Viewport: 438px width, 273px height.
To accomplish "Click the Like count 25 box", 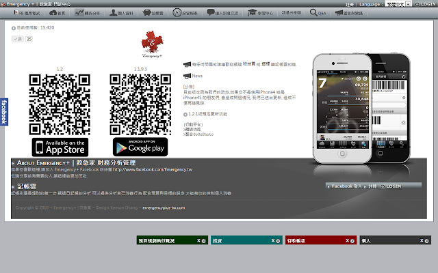I will 29,39.
